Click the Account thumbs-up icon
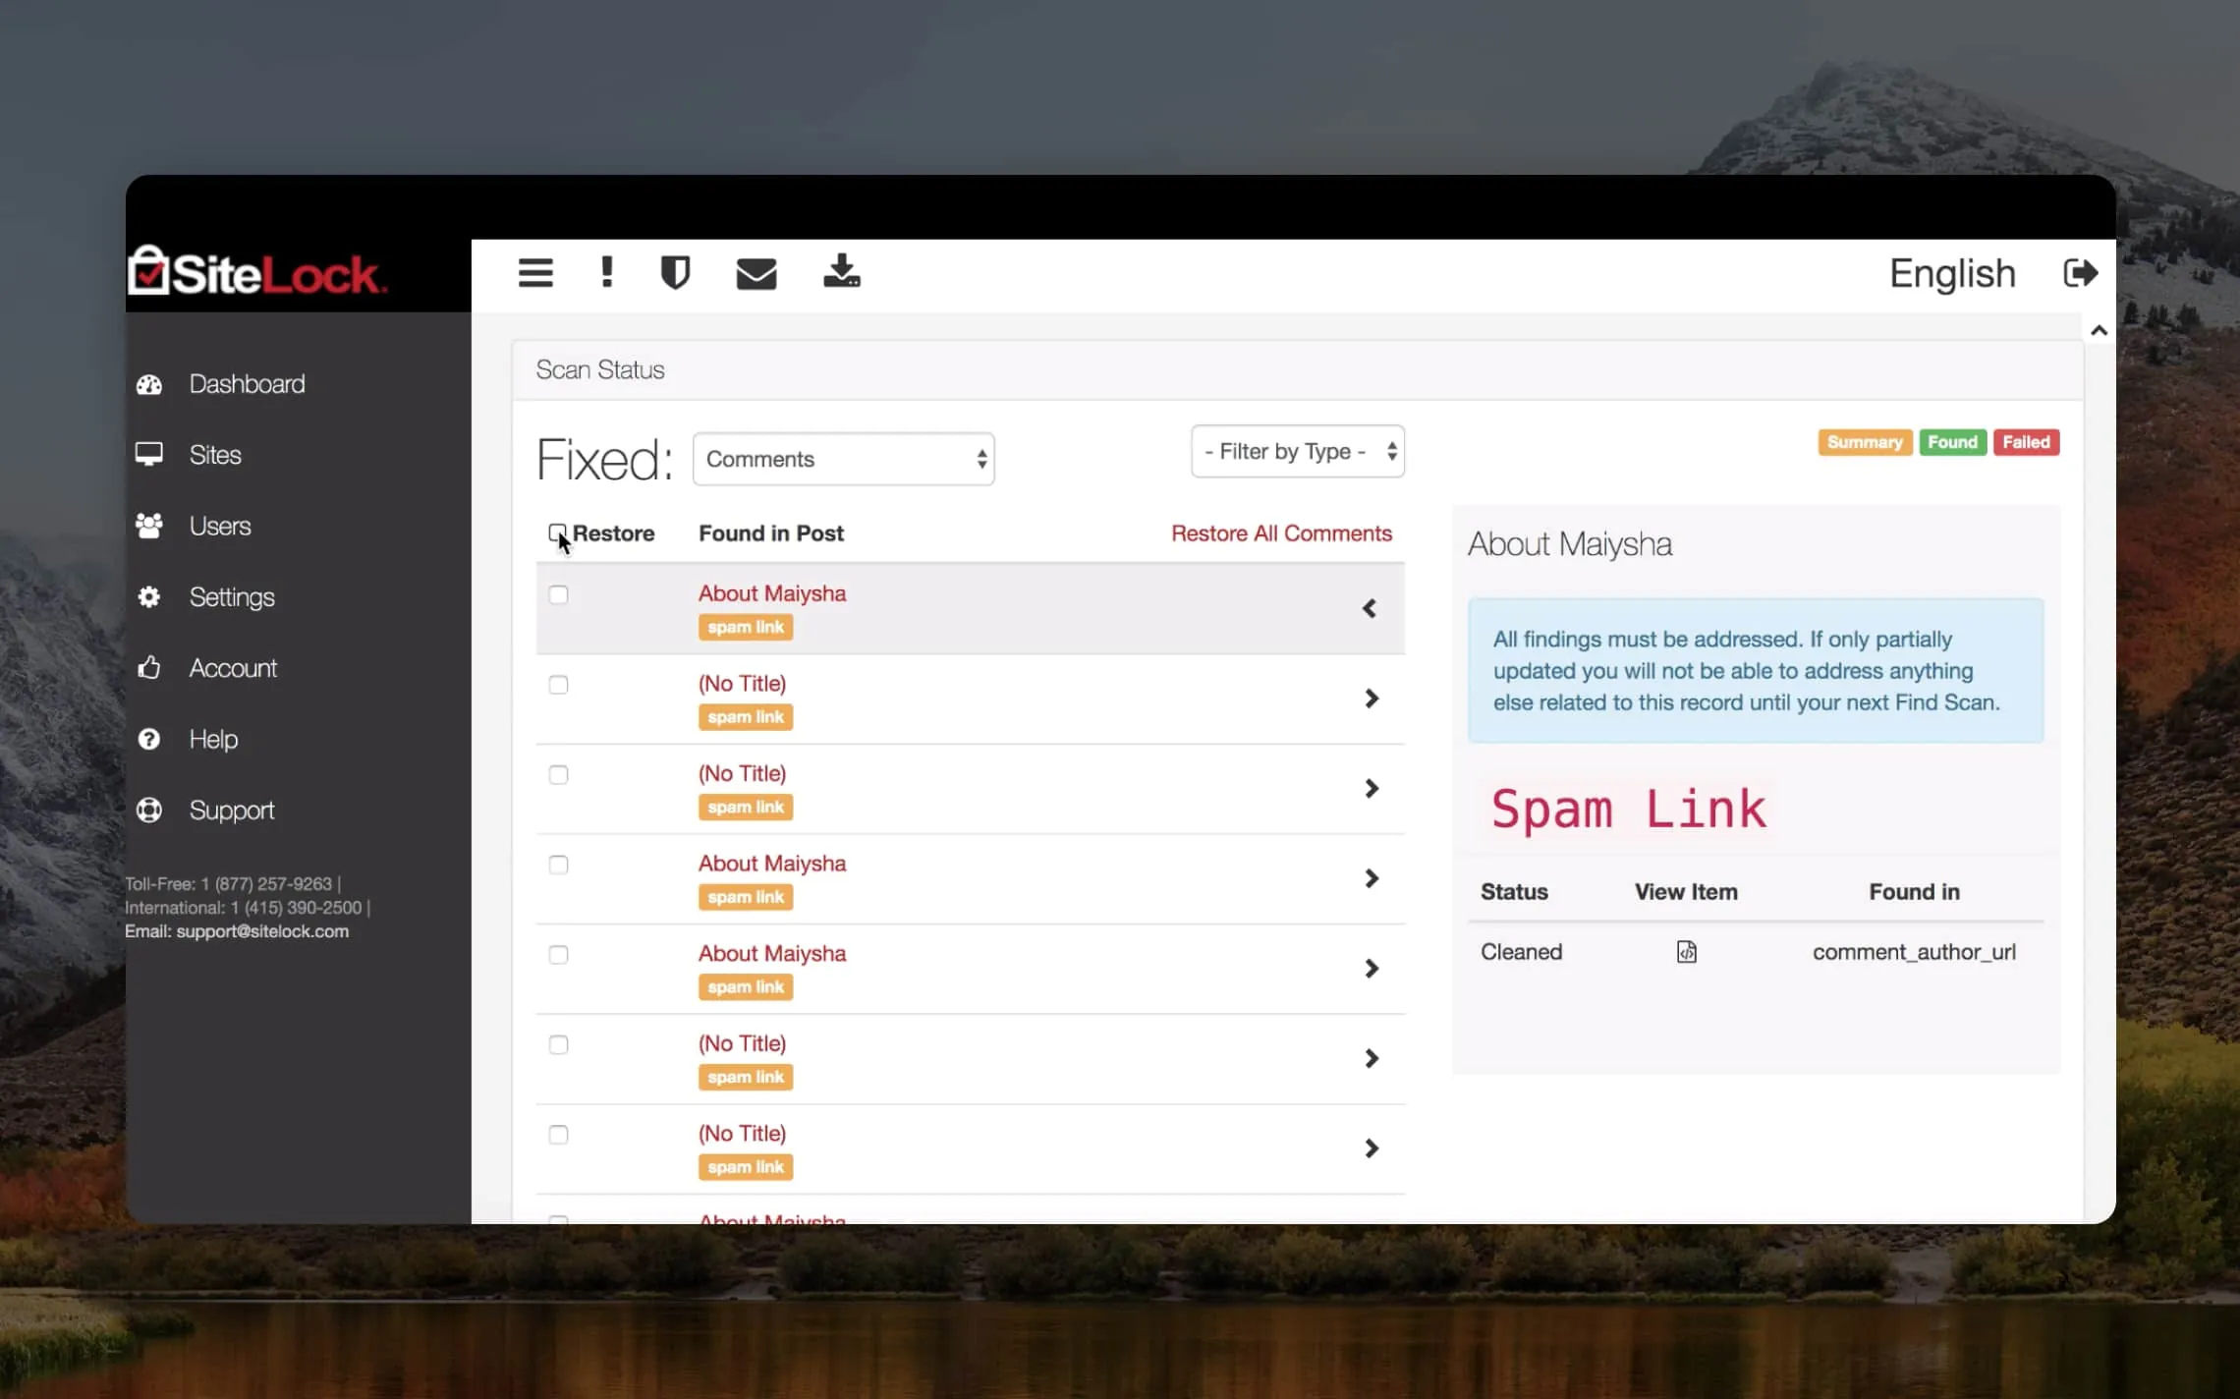Viewport: 2240px width, 1399px height. click(x=149, y=668)
